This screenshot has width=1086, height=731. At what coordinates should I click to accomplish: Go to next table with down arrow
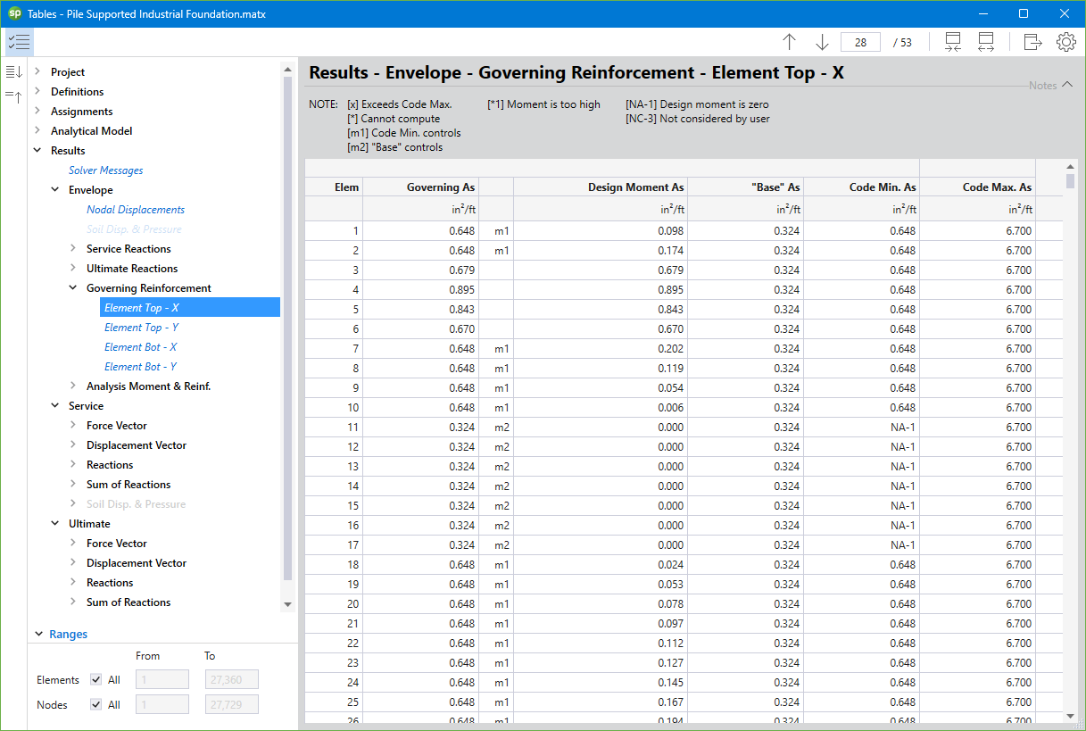tap(822, 42)
